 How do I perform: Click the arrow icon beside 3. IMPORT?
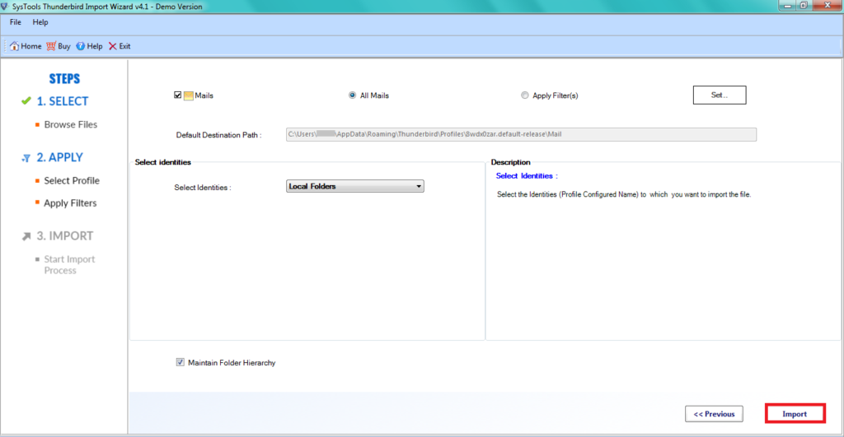coord(26,236)
